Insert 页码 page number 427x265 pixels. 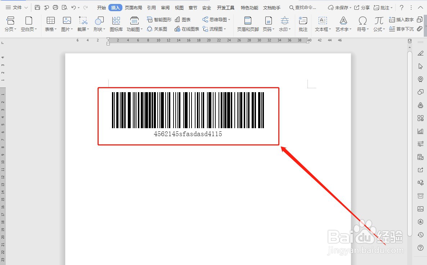[269, 24]
